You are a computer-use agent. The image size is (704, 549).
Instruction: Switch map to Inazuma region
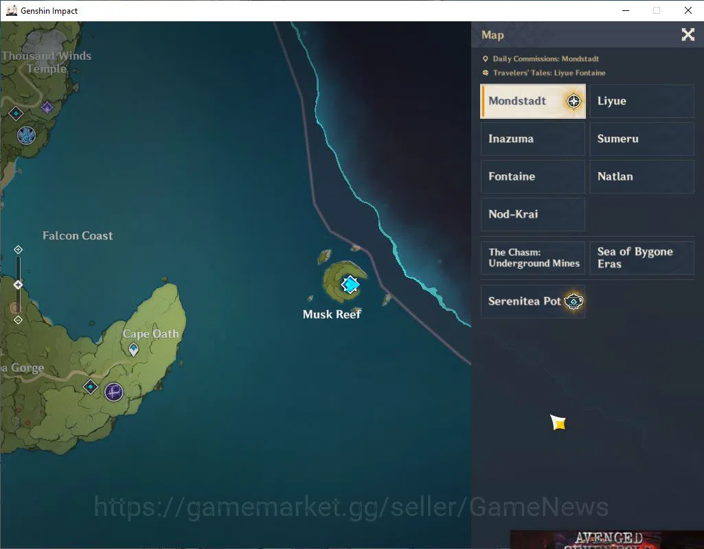(533, 139)
